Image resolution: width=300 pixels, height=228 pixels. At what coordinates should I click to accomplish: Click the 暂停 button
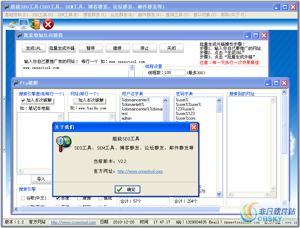click(x=91, y=48)
